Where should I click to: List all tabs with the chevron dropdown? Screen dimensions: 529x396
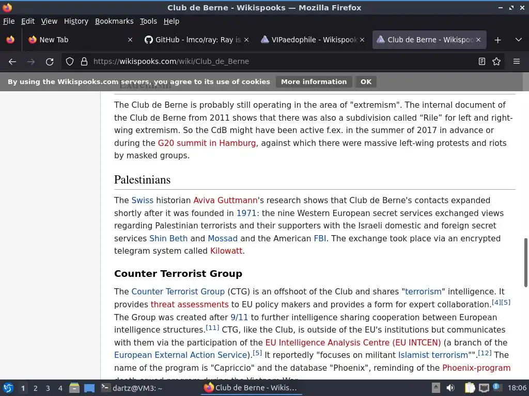[x=519, y=40]
